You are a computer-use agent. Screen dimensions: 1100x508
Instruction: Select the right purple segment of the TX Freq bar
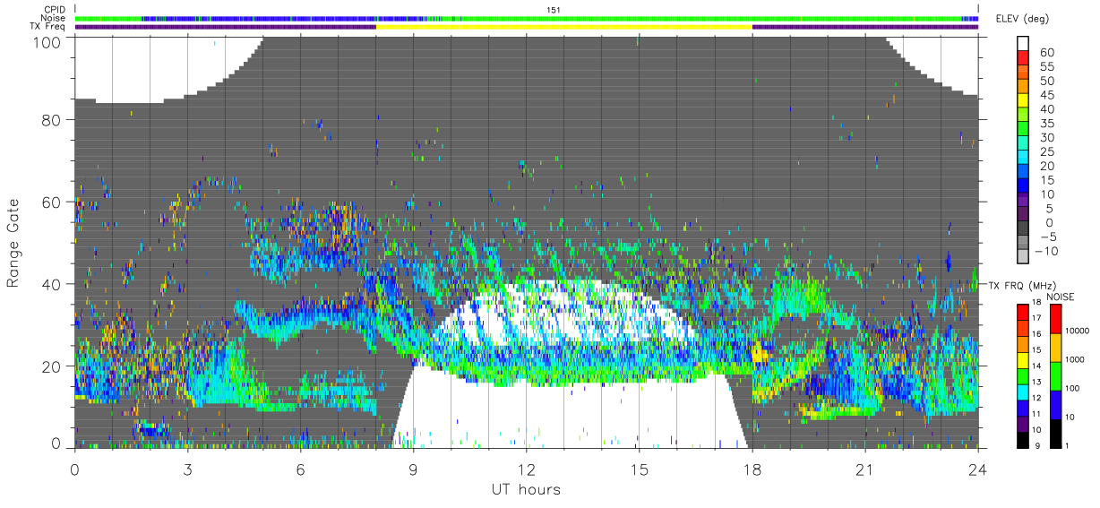pyautogui.click(x=865, y=27)
